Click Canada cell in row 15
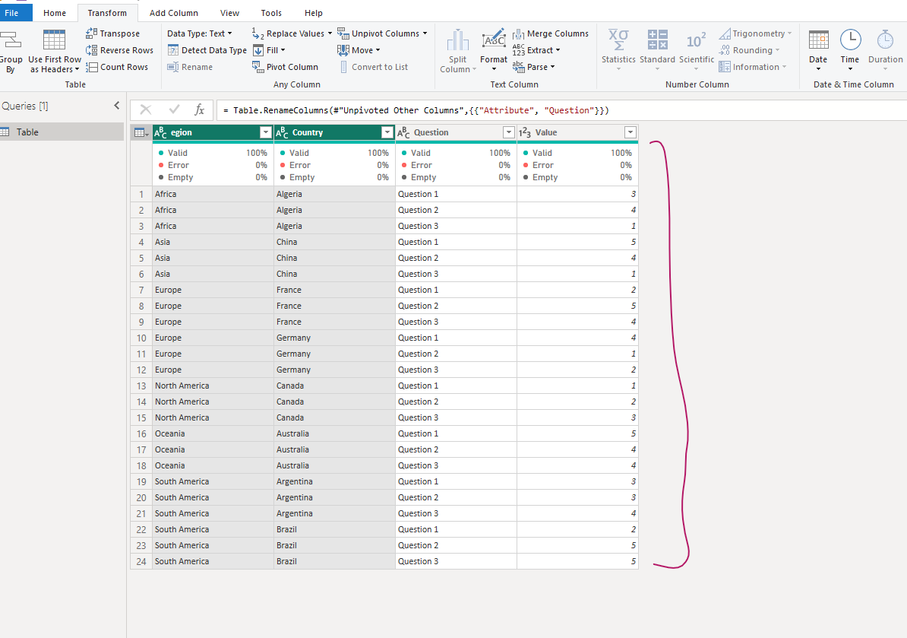 334,417
